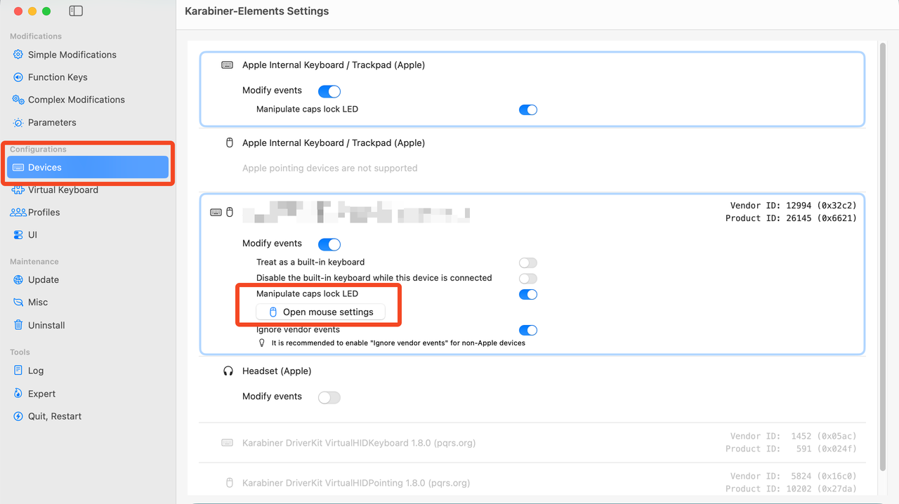Disable the Ignore vendor events switch
The width and height of the screenshot is (899, 504).
pos(527,330)
